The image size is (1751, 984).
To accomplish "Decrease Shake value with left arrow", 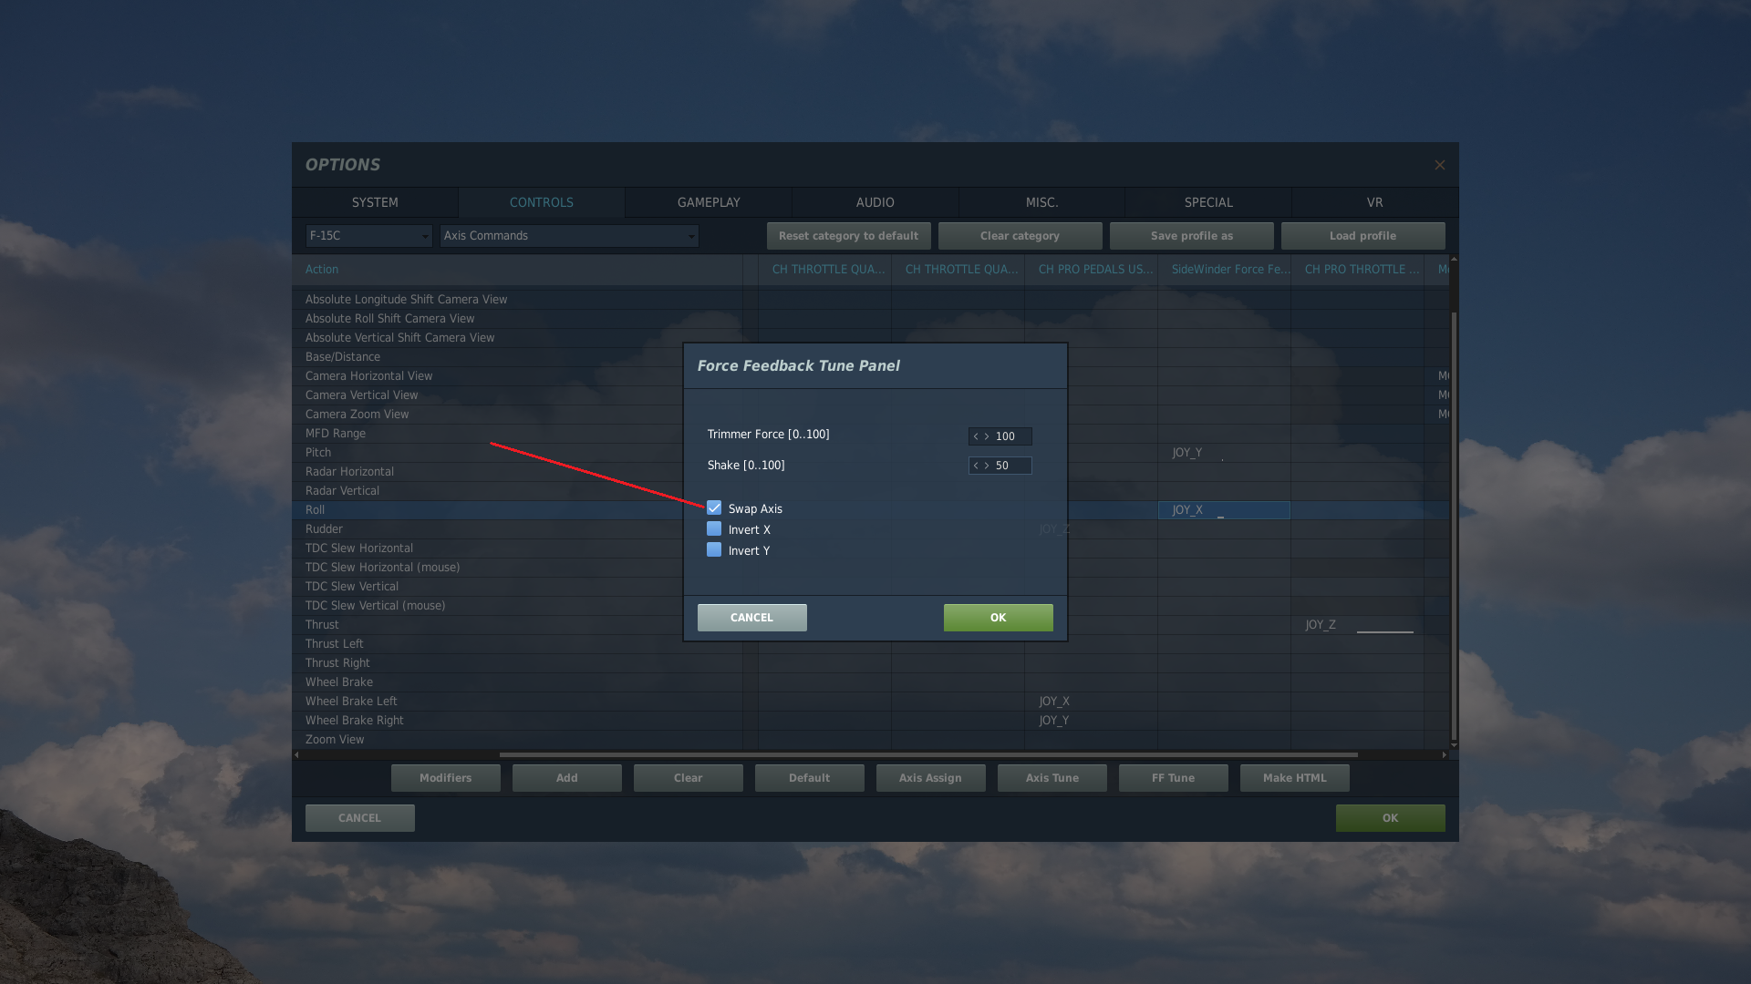I will pyautogui.click(x=976, y=466).
